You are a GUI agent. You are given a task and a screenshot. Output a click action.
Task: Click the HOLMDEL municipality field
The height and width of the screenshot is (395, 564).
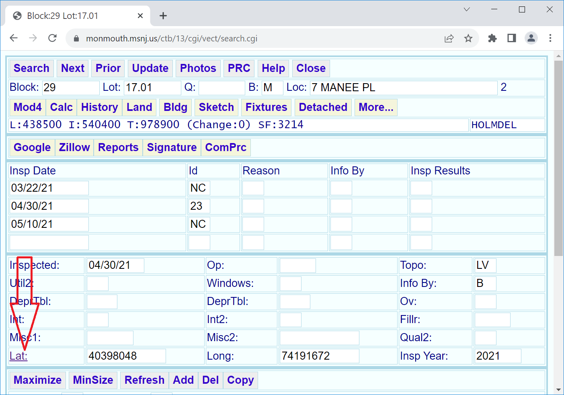[x=507, y=125]
